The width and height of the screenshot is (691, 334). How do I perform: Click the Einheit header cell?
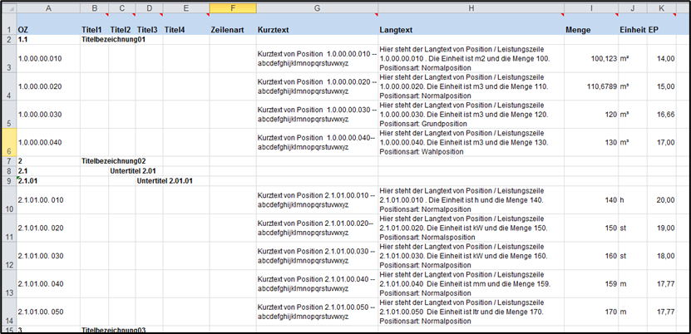632,29
